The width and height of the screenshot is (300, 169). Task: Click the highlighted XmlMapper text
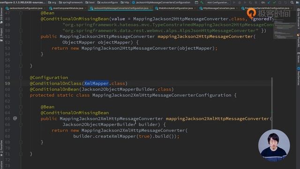click(x=97, y=84)
